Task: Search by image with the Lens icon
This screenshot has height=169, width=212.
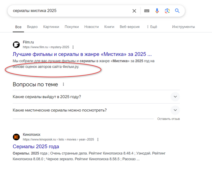Action: [167, 11]
